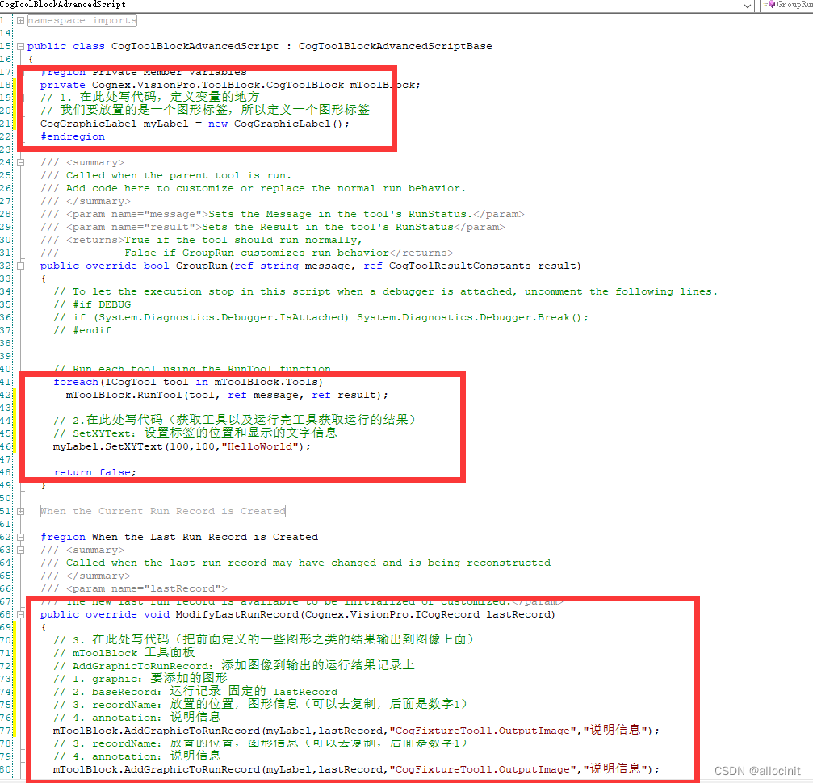813x783 pixels.
Task: Click the last AddGraphicToRunRecord call line
Action: [357, 769]
